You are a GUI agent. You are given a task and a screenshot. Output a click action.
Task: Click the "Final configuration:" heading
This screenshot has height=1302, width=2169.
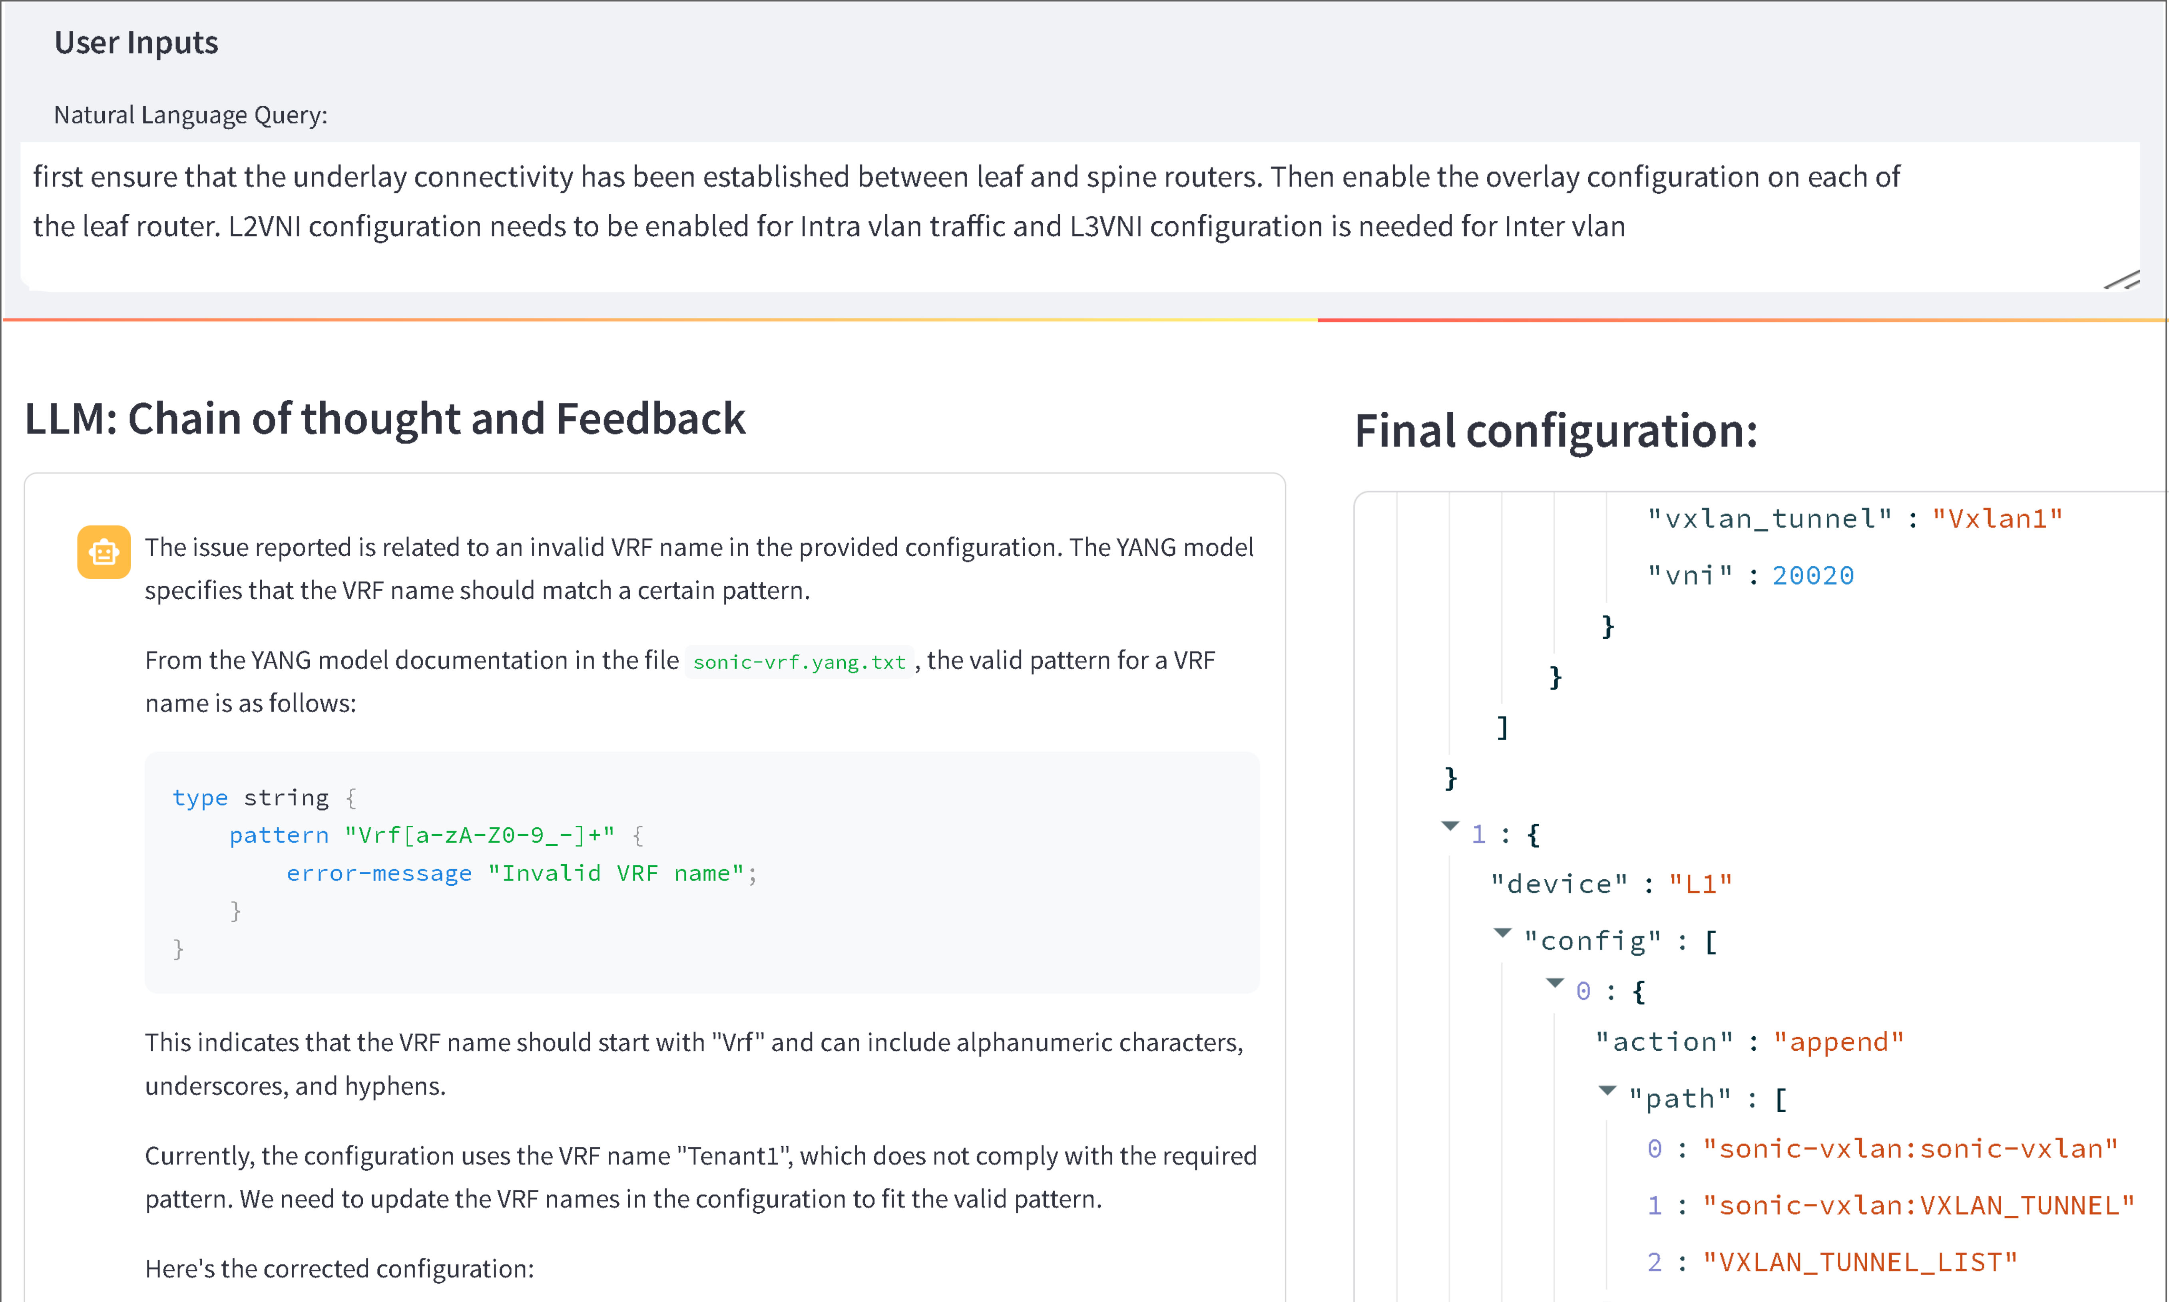coord(1556,431)
